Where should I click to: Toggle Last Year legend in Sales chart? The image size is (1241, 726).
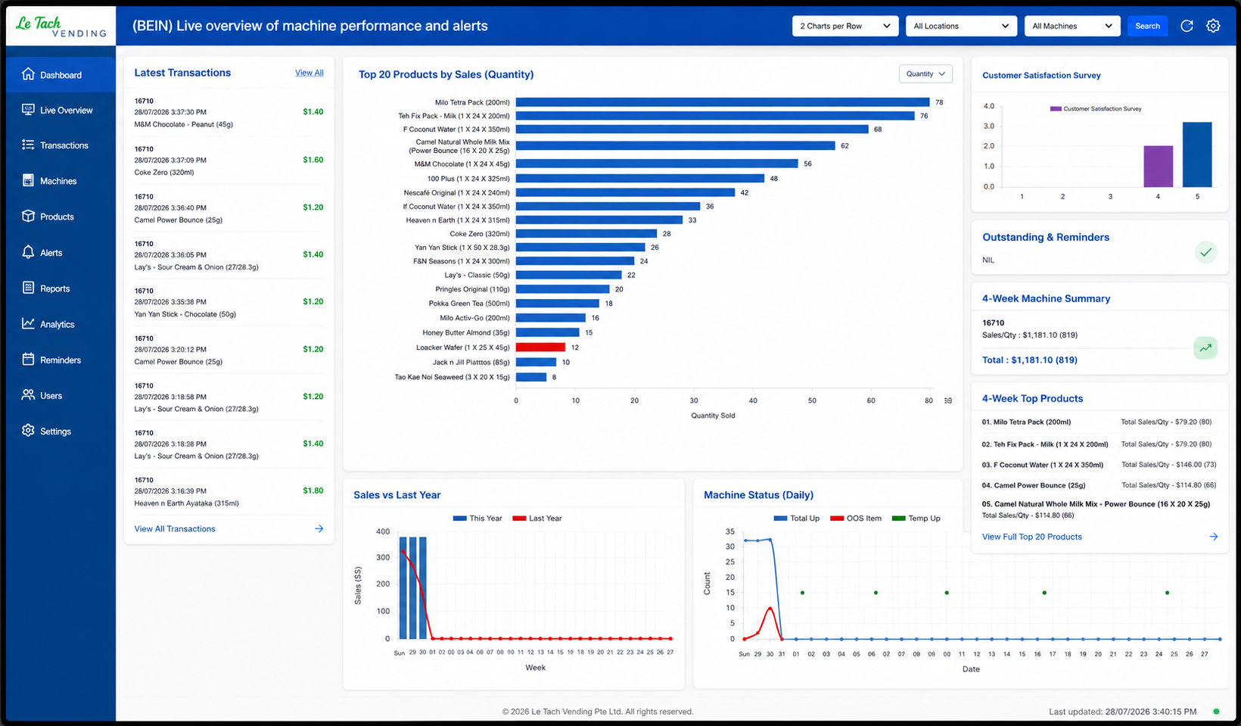click(537, 519)
